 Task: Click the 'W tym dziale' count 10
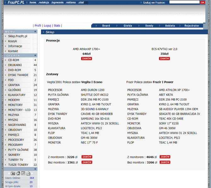[x=31, y=186]
